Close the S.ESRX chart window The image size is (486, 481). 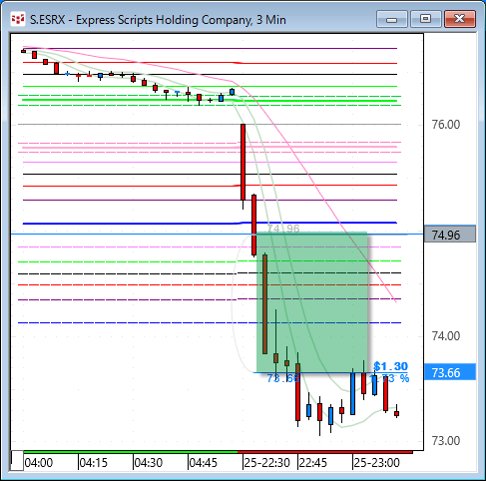(x=460, y=19)
